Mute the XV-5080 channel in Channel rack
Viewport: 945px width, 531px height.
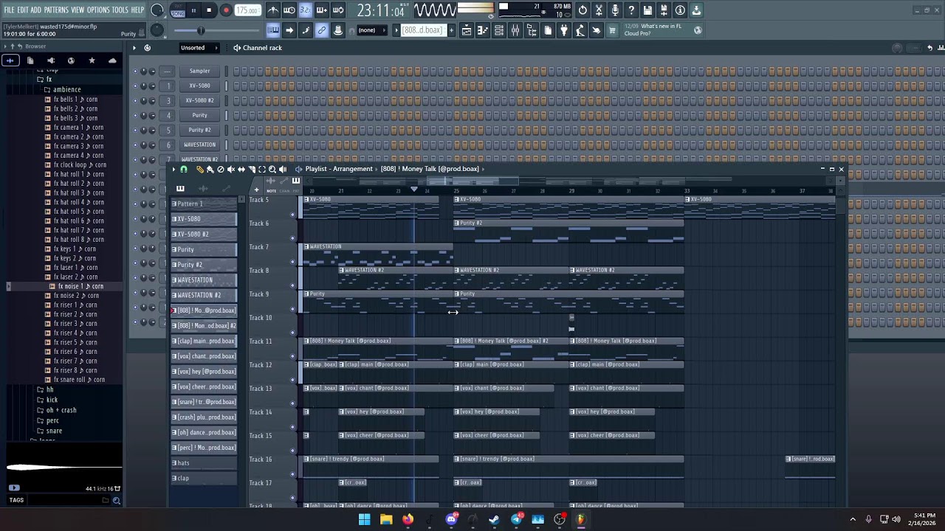[x=135, y=86]
